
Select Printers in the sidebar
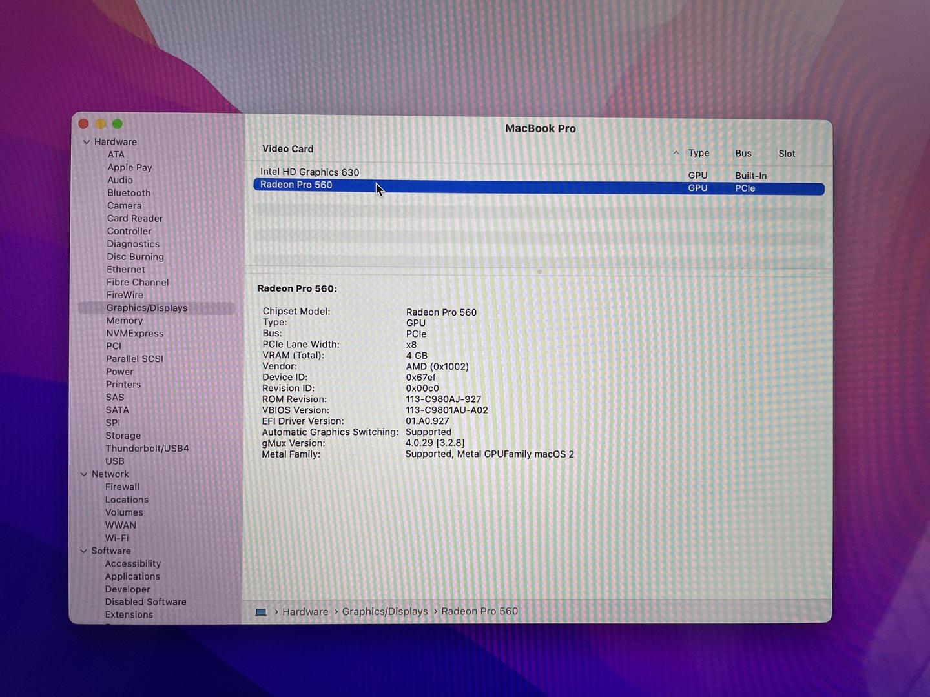tap(123, 385)
